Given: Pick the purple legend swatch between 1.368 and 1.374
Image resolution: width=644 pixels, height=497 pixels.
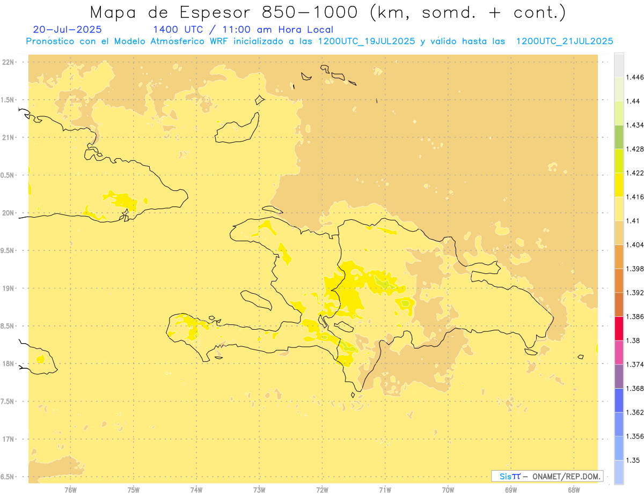Looking at the screenshot, I should [619, 376].
